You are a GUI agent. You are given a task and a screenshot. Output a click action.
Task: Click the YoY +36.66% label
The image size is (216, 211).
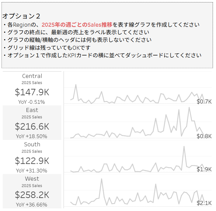pos(32,205)
